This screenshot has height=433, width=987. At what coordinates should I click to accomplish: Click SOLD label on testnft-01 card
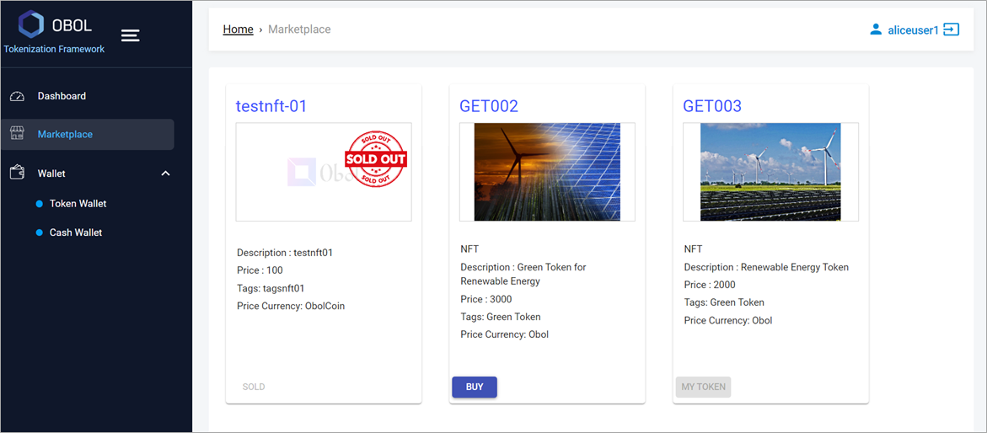tap(254, 387)
